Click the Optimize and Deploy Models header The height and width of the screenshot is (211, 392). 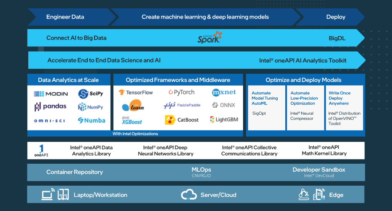[x=305, y=80]
